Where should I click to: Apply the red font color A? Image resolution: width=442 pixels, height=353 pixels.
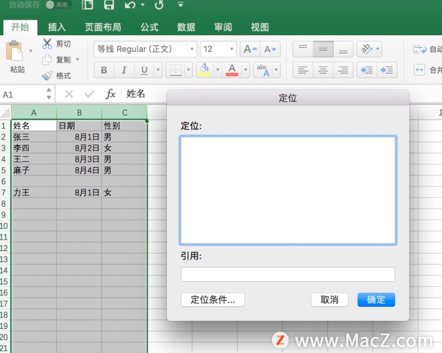[x=232, y=69]
